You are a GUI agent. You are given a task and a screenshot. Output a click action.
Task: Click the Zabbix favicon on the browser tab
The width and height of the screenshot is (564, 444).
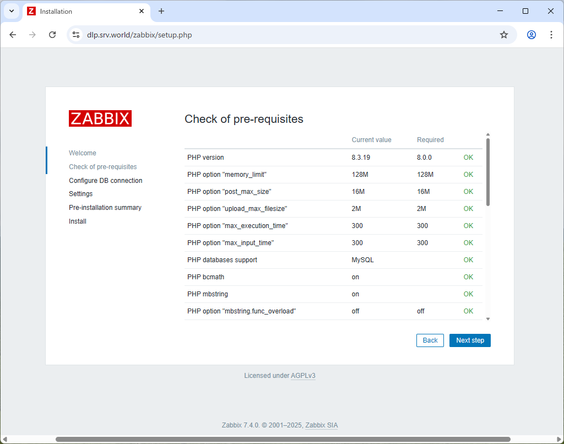tap(31, 11)
